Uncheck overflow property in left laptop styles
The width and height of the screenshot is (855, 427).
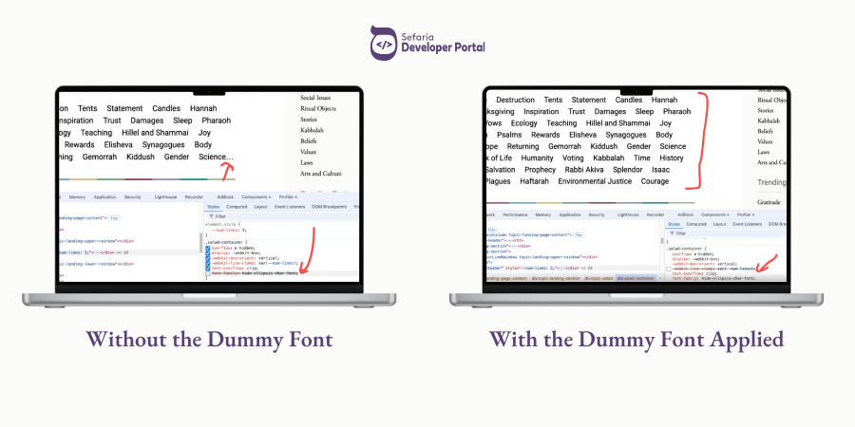208,248
